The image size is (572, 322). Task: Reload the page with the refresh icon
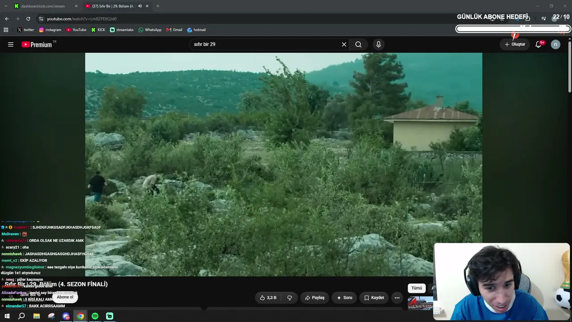coord(28,19)
